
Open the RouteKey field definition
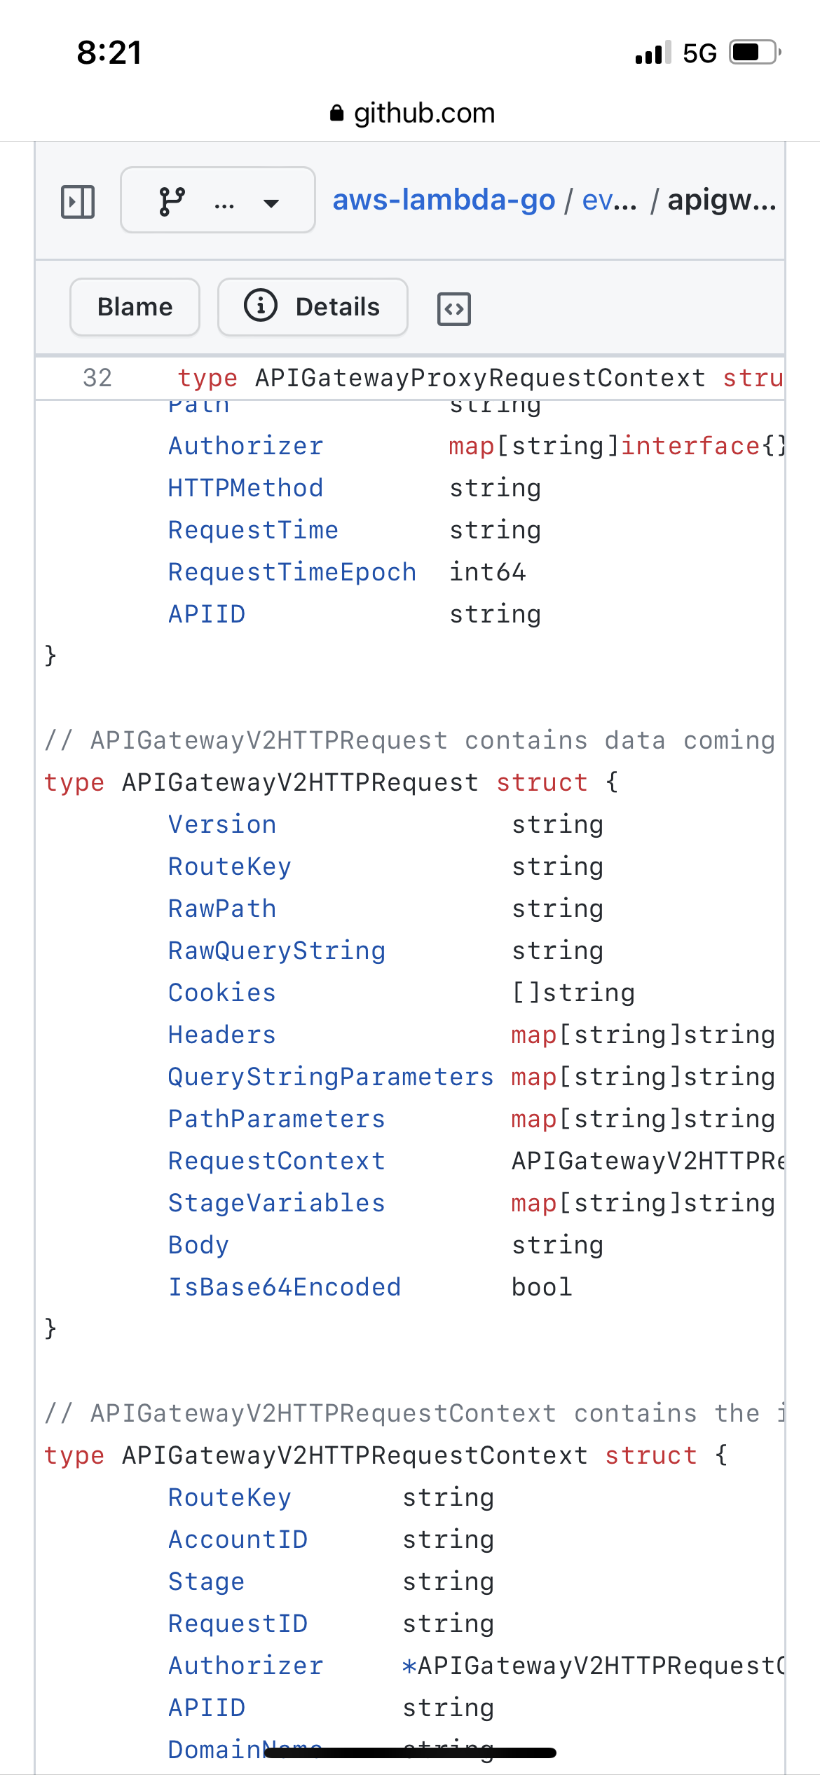pos(230,866)
